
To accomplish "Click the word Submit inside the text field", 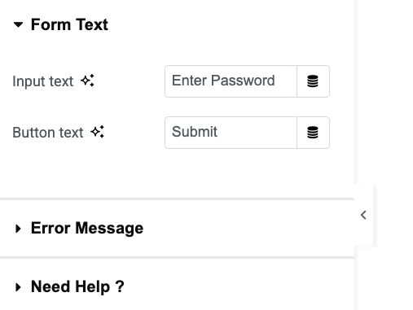I will [195, 132].
